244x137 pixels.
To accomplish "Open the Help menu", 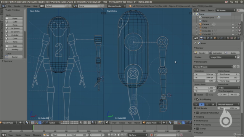I will tap(35, 6).
